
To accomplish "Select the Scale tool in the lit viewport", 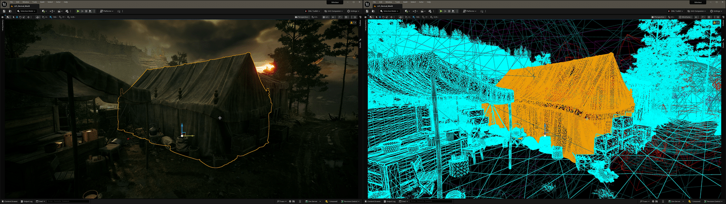I will click(24, 17).
